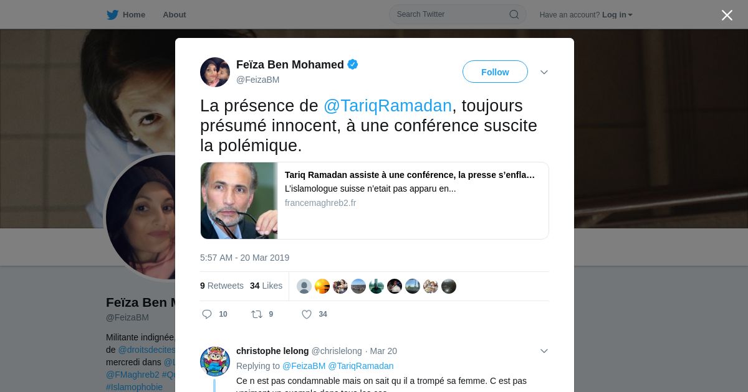Click the verified badge next to Feïza's name
The height and width of the screenshot is (392, 748).
353,64
